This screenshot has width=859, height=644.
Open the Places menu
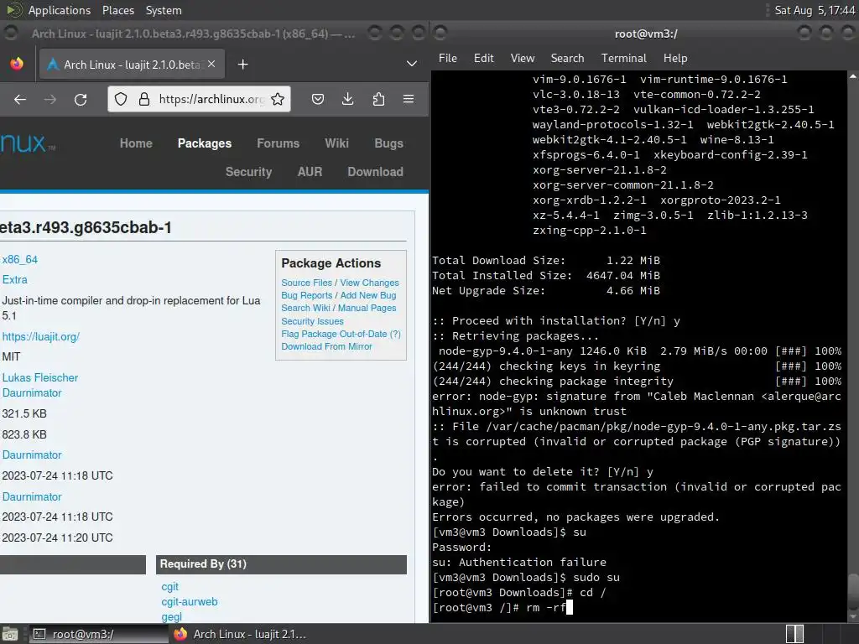click(117, 10)
